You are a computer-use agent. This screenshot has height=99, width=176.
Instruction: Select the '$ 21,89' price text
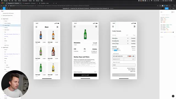[x=95, y=43]
